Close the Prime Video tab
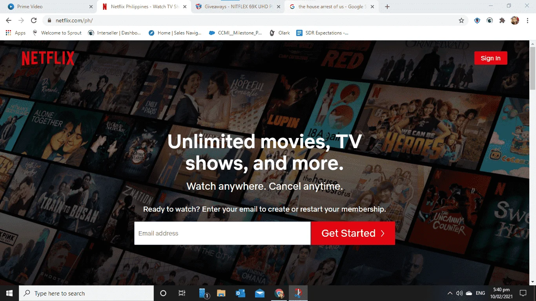This screenshot has width=536, height=301. coord(91,7)
